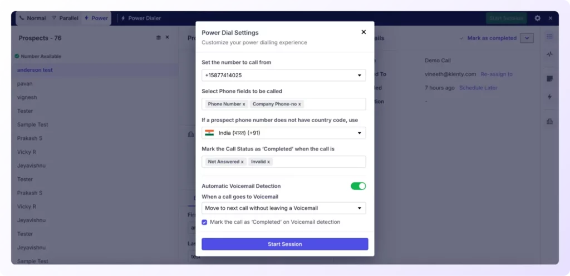Switch to the Normal dialer tab

33,18
